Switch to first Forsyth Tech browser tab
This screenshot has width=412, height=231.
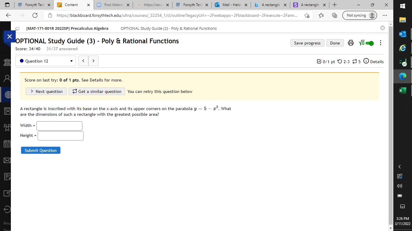[35, 5]
